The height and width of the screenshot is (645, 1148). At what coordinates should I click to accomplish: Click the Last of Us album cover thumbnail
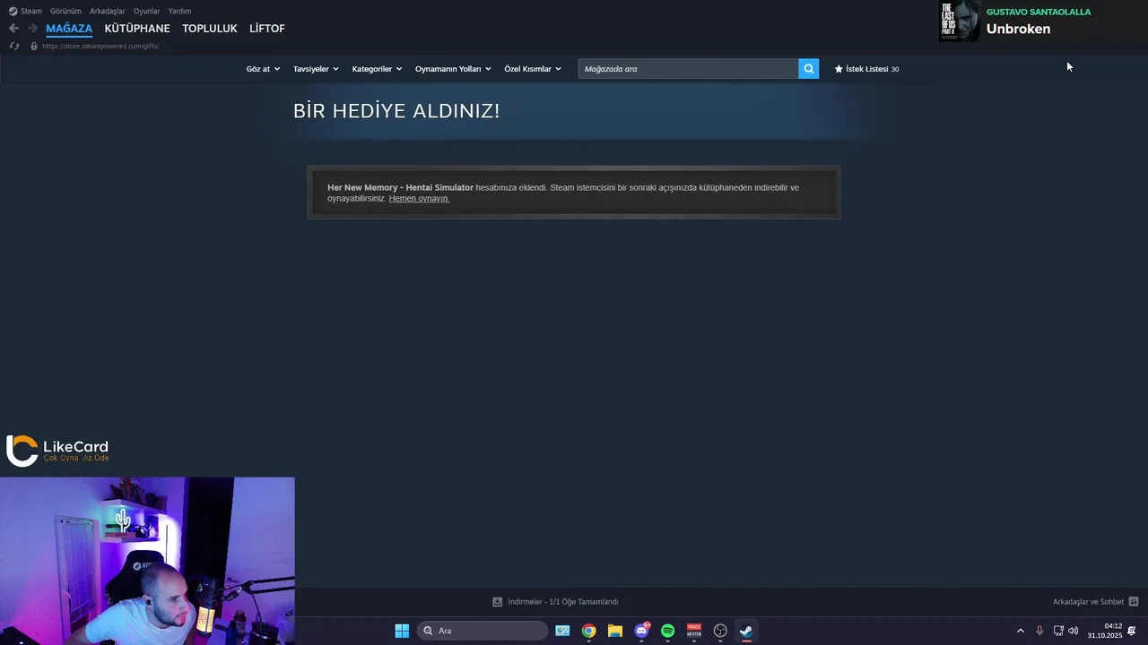pyautogui.click(x=959, y=21)
